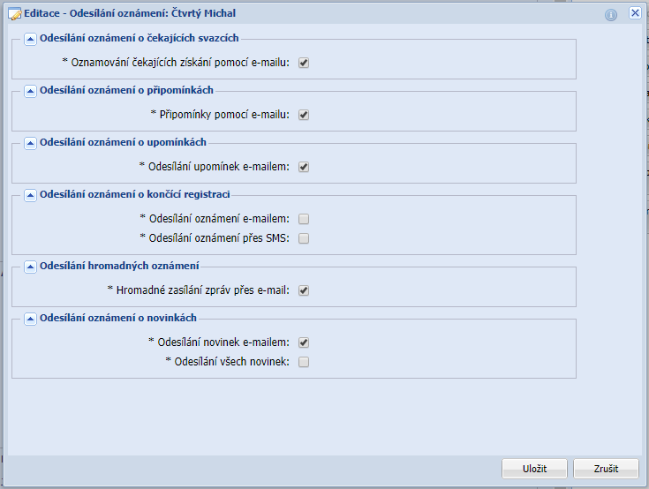The width and height of the screenshot is (649, 489).
Task: Click the Uložit button
Action: pyautogui.click(x=534, y=469)
